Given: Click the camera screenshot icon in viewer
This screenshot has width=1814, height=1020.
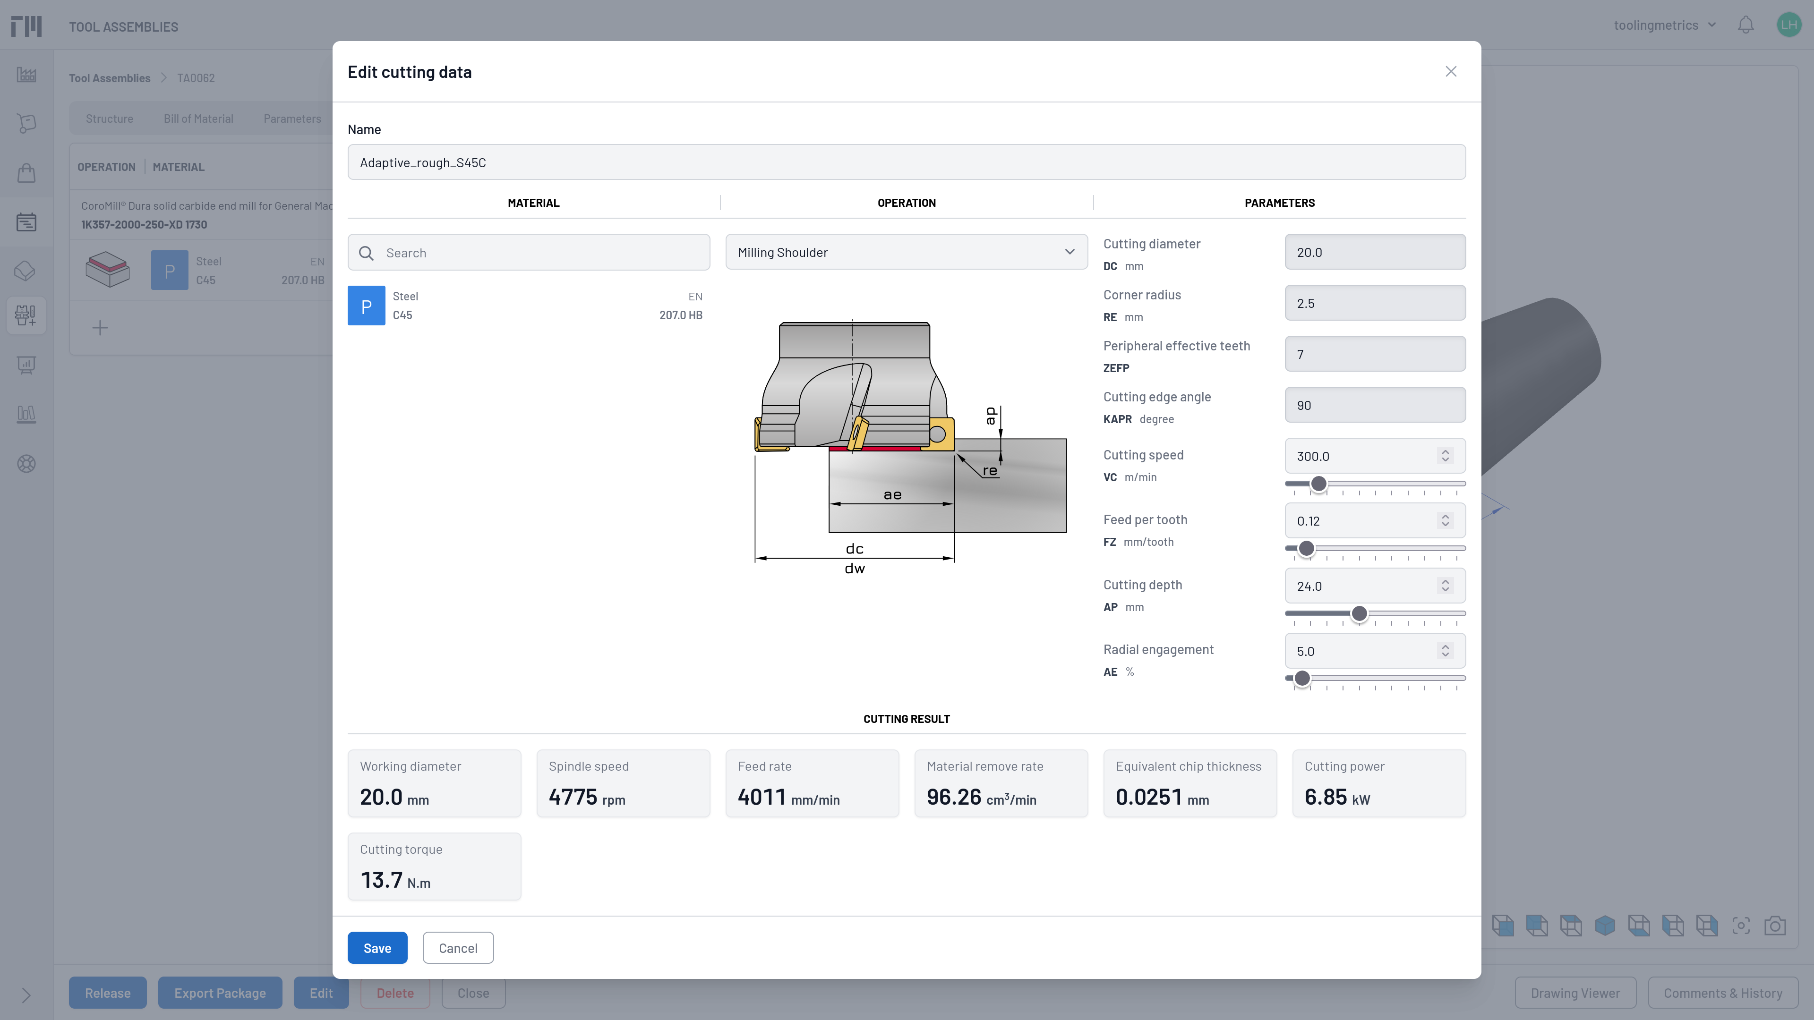Looking at the screenshot, I should (x=1775, y=925).
